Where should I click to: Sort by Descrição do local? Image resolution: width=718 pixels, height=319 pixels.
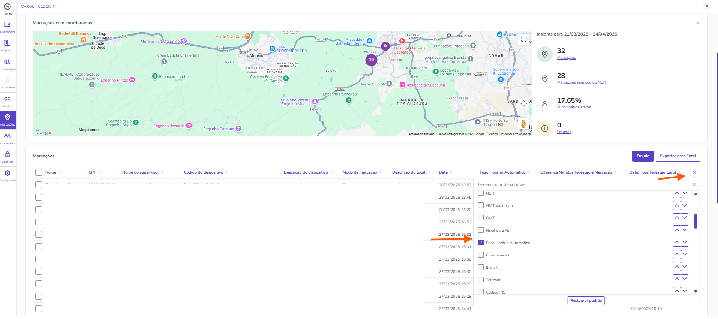(x=411, y=172)
